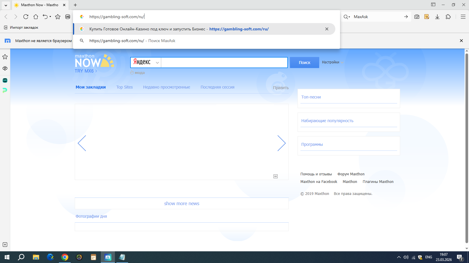Toggle the split-screen layout icon in title bar

[433, 4]
